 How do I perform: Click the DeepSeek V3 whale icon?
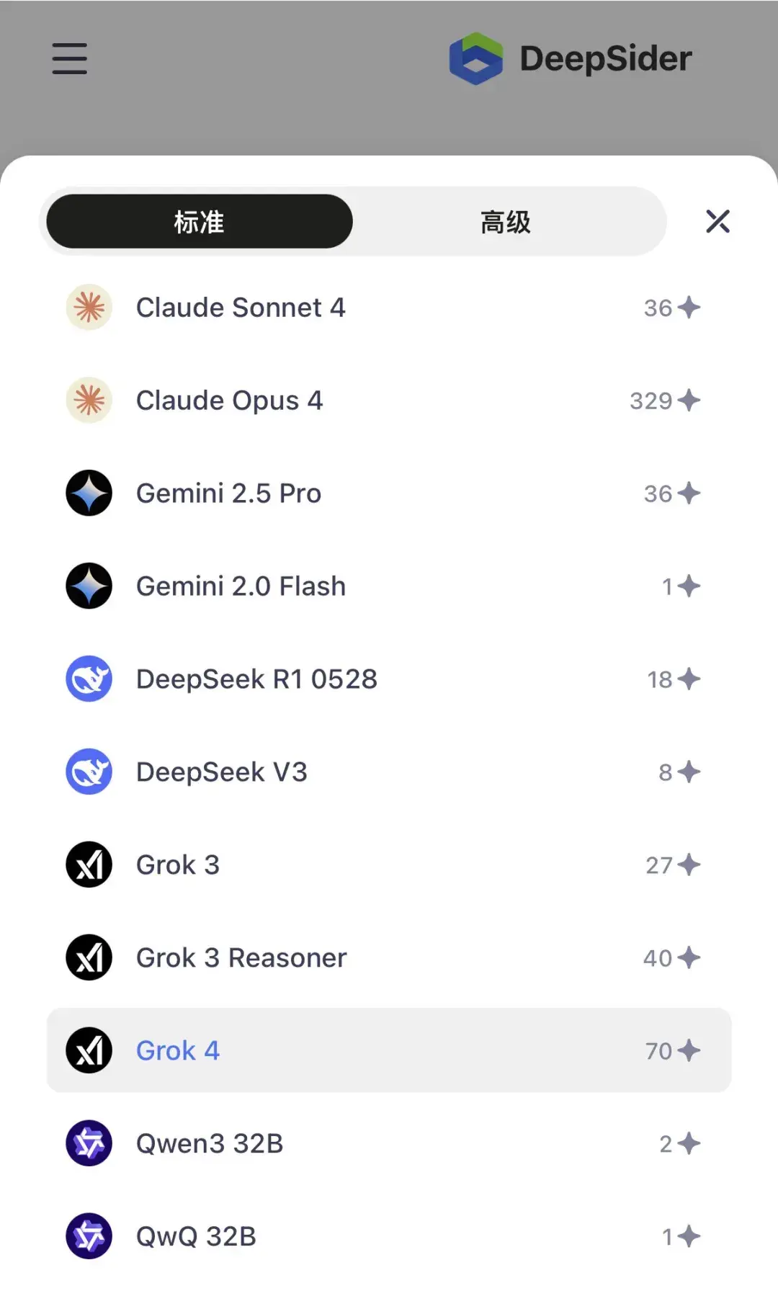coord(89,772)
